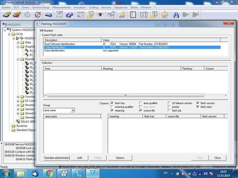Screen dimensions: 238x178
Task: Open Windows Start menu
Action: pos(6,174)
